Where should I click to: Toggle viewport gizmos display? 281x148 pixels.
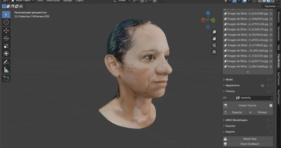(234, 1)
